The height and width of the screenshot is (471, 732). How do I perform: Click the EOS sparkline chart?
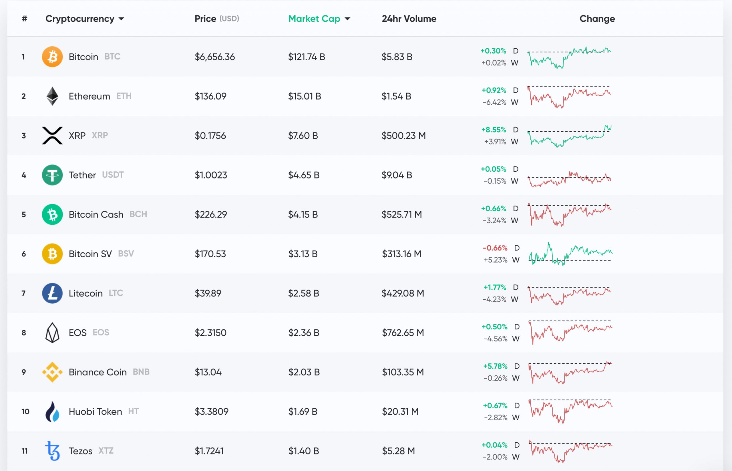[570, 333]
